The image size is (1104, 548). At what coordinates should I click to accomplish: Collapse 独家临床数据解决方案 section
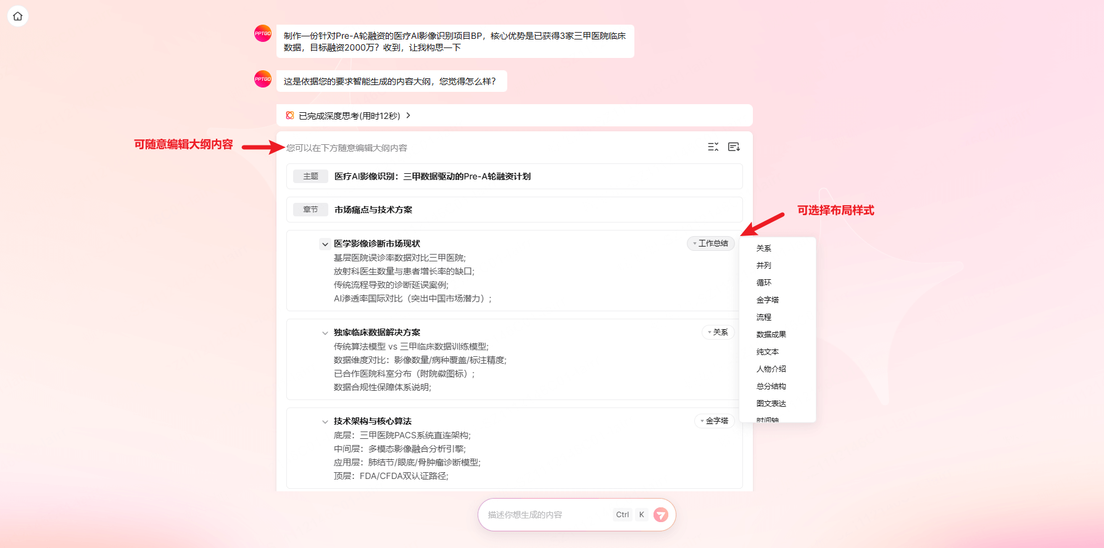pos(325,333)
